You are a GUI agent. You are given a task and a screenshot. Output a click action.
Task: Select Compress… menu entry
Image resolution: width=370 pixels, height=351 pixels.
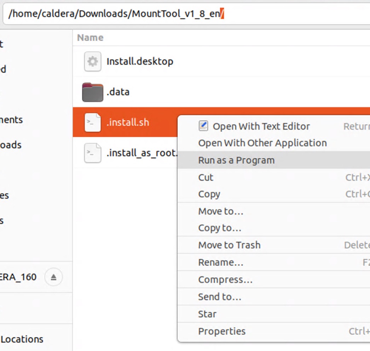[225, 280]
